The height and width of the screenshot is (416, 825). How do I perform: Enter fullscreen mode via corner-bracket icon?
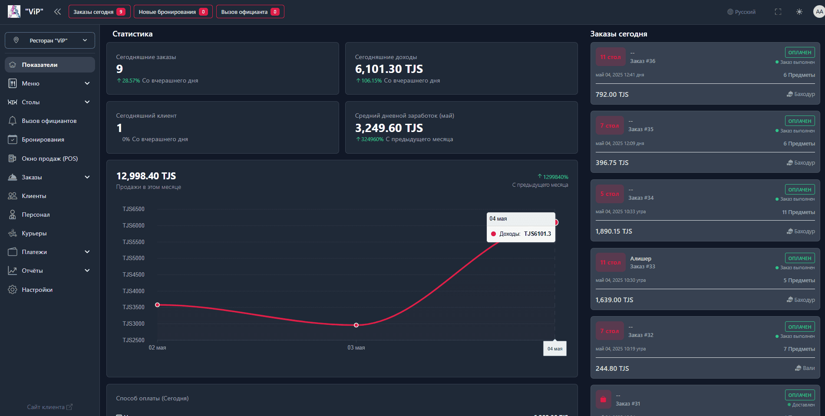coord(778,12)
